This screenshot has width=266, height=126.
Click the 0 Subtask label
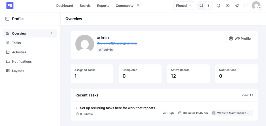click(x=87, y=114)
